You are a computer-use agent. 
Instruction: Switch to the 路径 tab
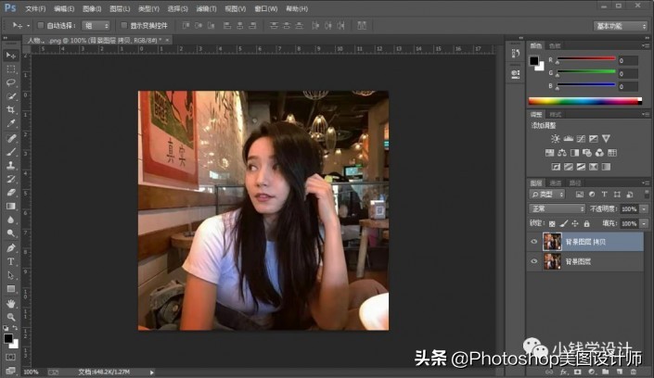click(x=575, y=183)
